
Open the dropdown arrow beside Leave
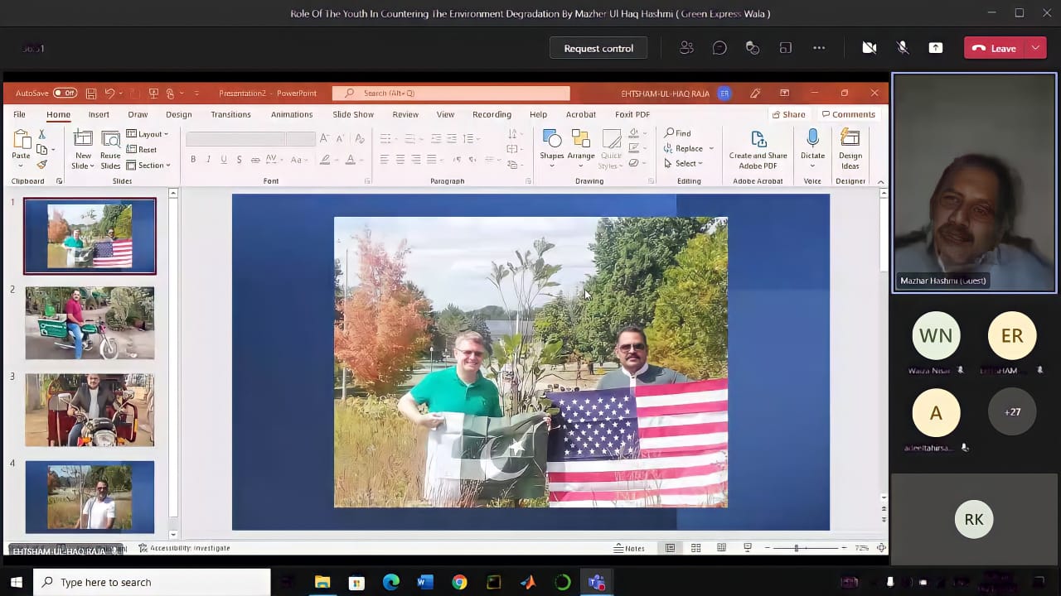tap(1035, 48)
